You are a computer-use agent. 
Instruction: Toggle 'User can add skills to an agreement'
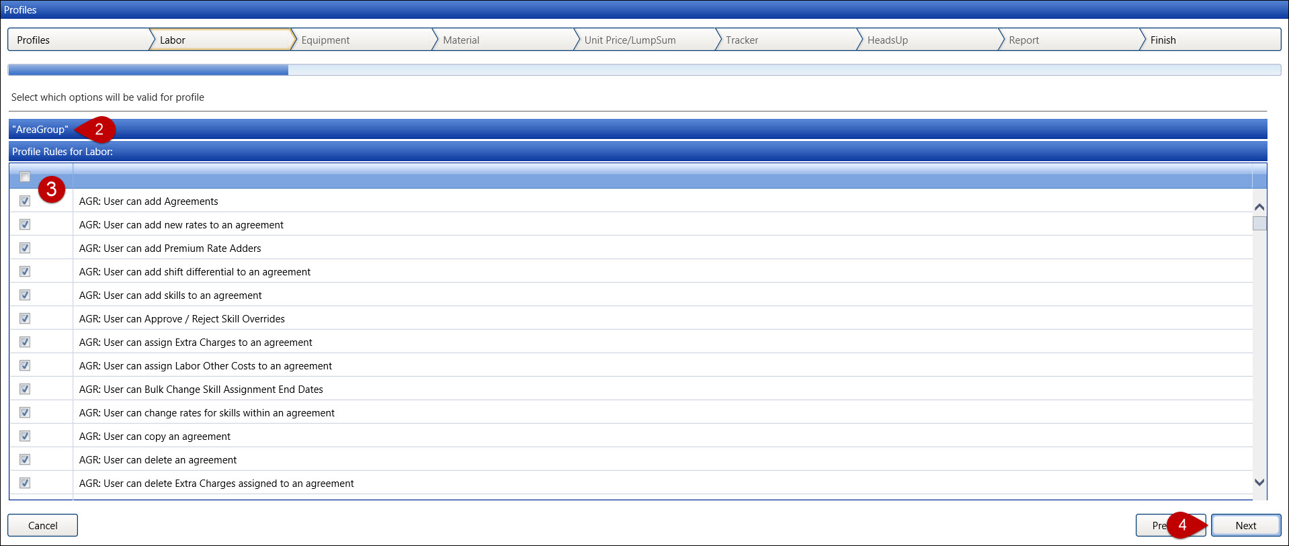(x=25, y=295)
